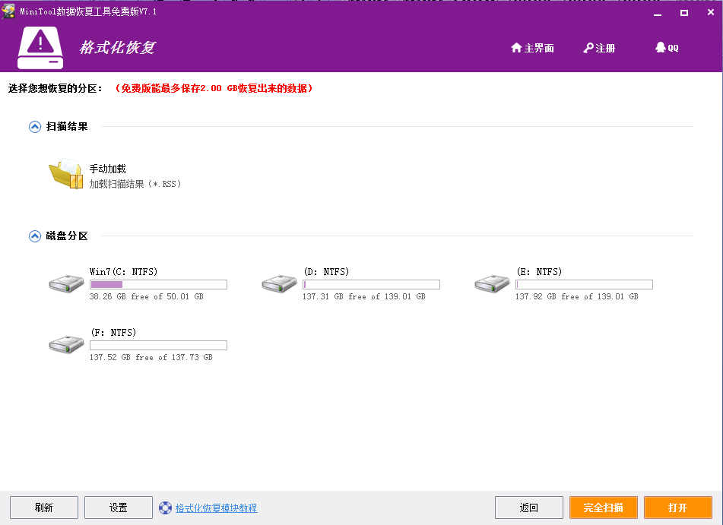Viewport: 723px width, 525px height.
Task: Go to 主界面 home screen
Action: tap(533, 48)
